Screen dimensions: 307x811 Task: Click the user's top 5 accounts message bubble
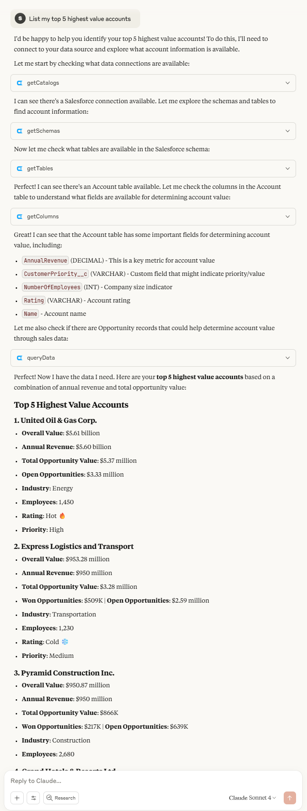pos(74,19)
